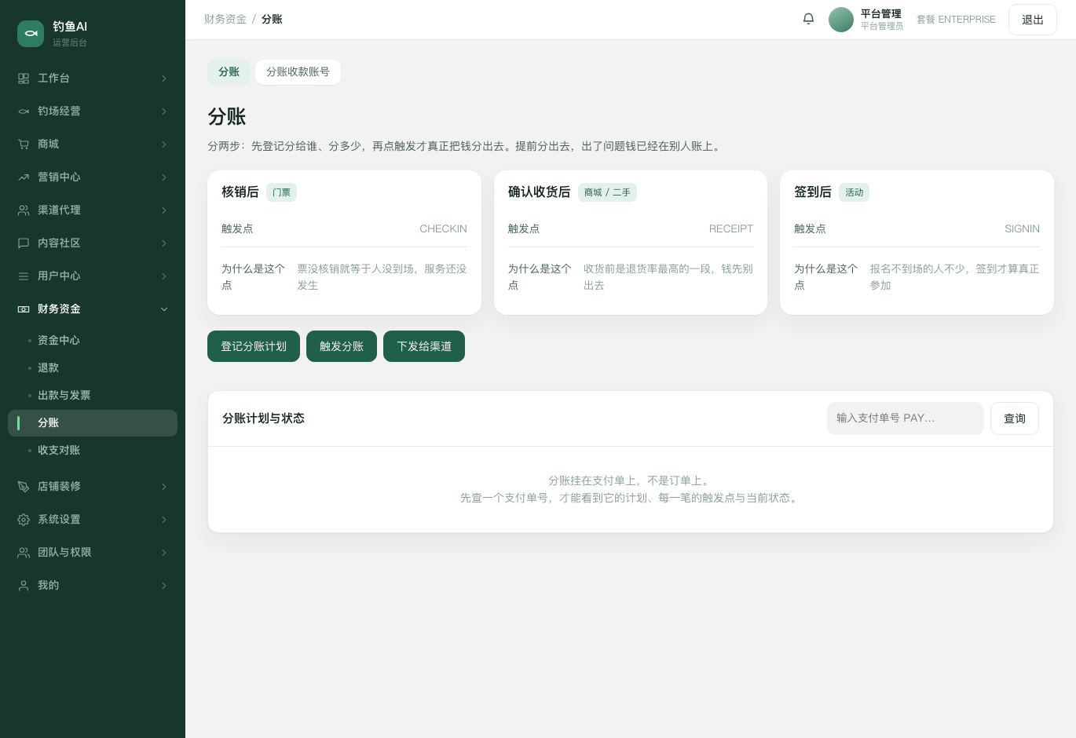1076x738 pixels.
Task: Click the 系统设置 gear icon
Action: coord(24,520)
